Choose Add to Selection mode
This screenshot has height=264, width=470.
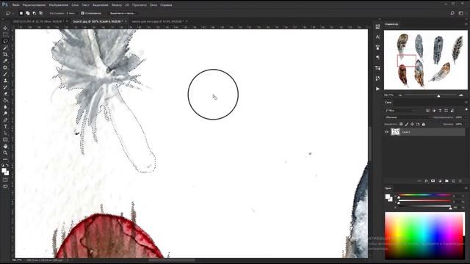28,13
